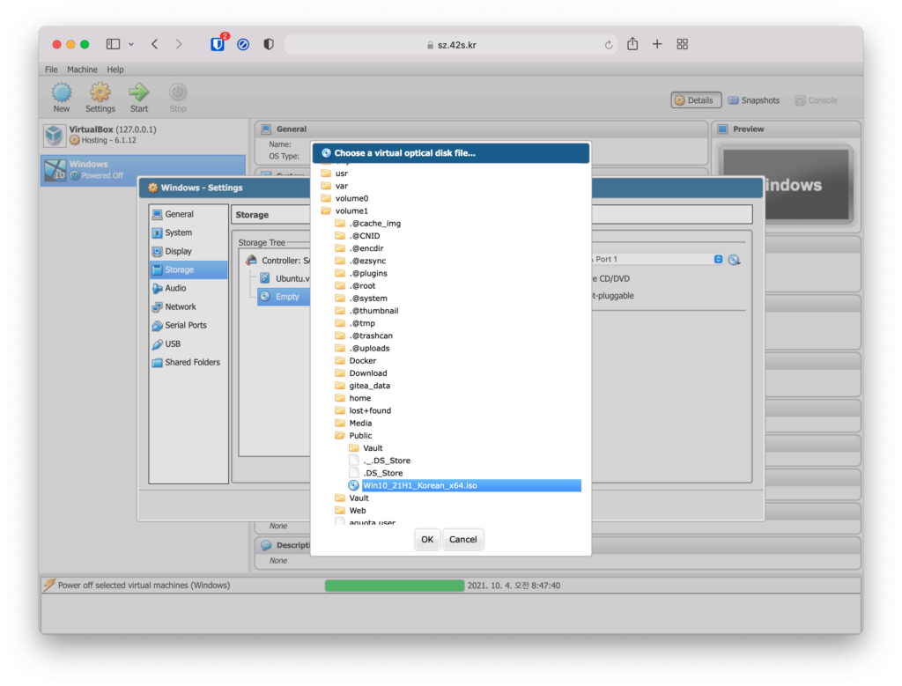Viewport: 902px width, 686px height.
Task: Select Network in Settings sidebar
Action: pyautogui.click(x=189, y=306)
